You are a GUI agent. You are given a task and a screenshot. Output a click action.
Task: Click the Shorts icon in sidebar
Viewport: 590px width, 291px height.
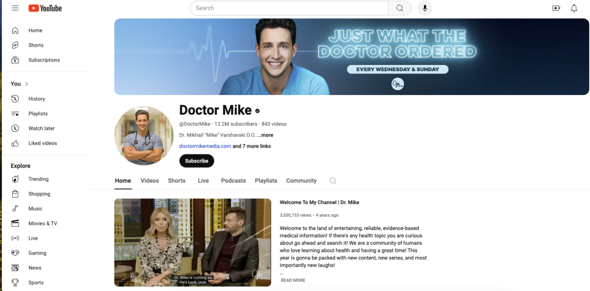coord(15,45)
